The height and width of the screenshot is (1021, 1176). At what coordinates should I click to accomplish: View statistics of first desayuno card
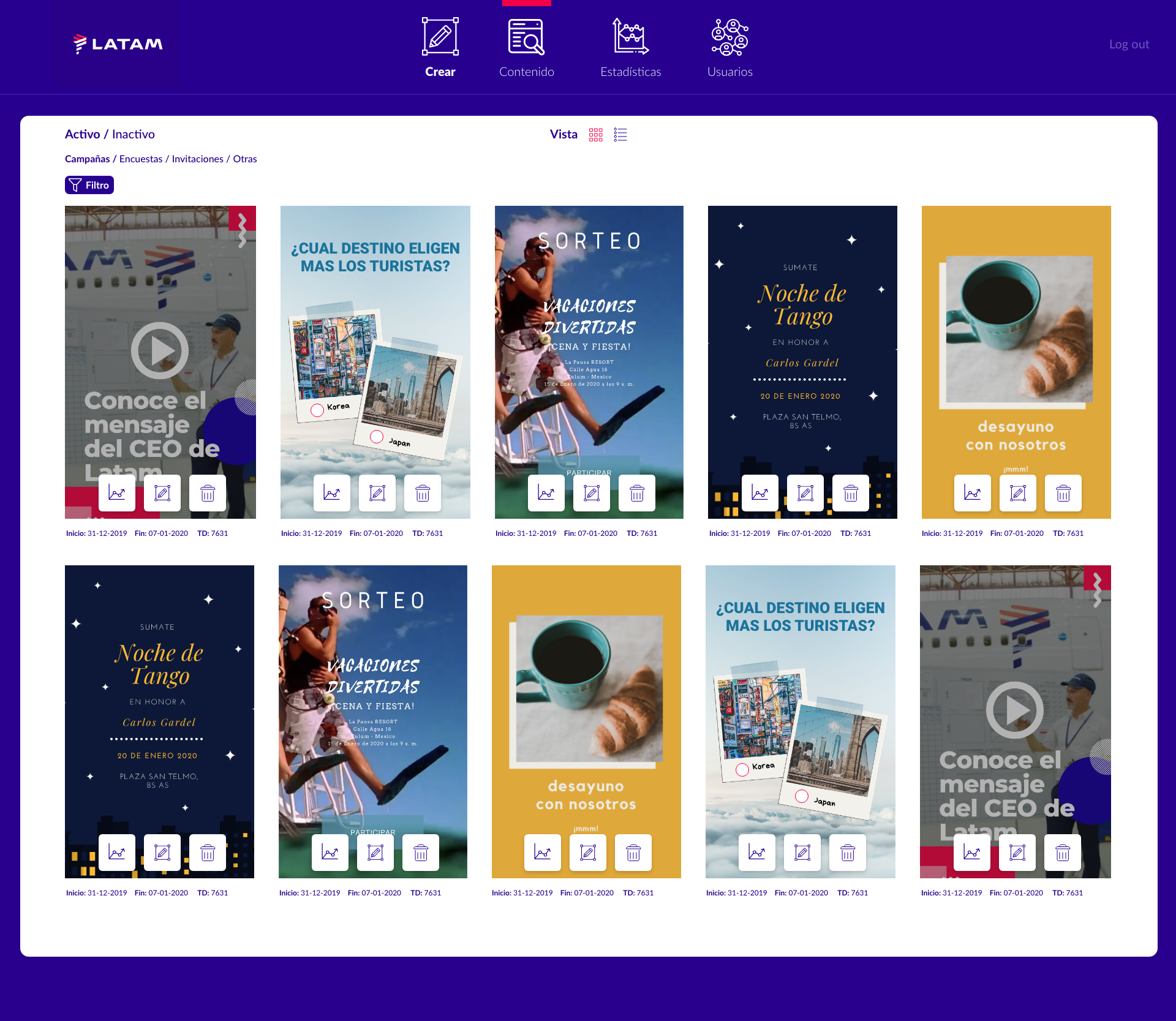click(x=972, y=493)
